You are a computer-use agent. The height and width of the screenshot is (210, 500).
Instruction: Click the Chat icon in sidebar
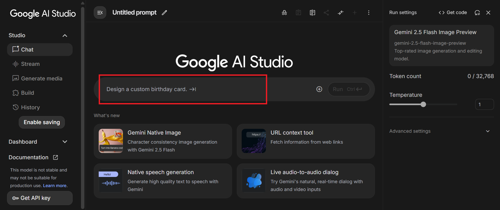coord(16,49)
